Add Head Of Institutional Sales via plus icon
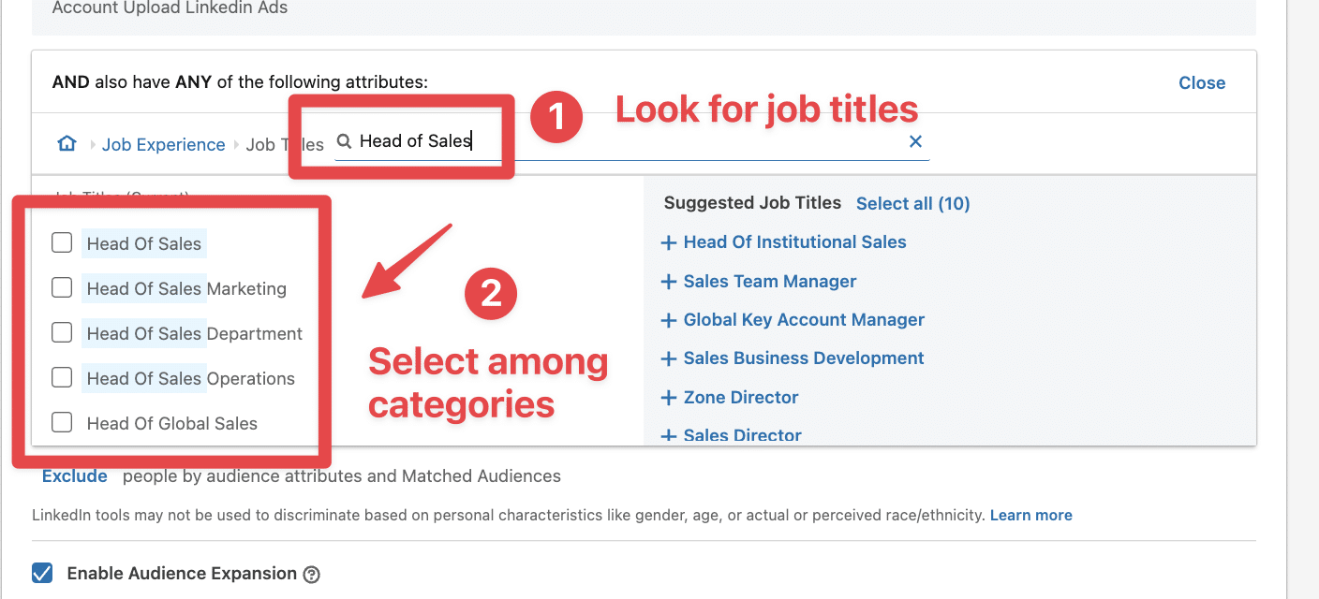The image size is (1319, 599). pos(669,243)
